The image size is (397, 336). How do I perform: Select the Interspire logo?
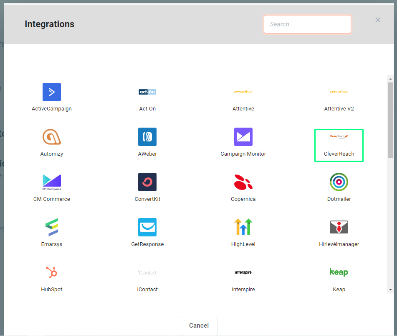(243, 272)
